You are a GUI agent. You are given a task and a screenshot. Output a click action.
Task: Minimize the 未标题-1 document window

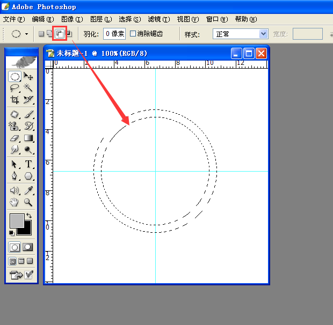click(236, 53)
